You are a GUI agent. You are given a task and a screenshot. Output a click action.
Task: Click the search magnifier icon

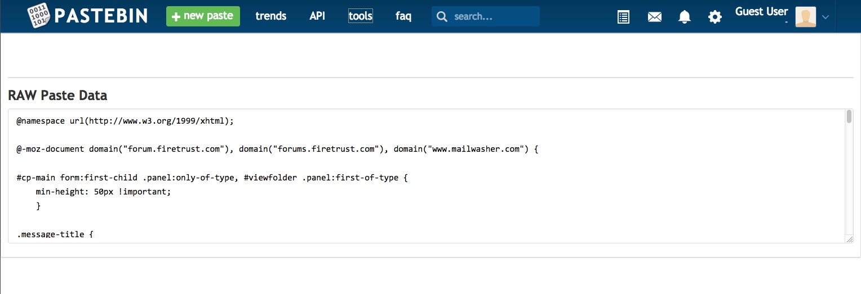(442, 16)
